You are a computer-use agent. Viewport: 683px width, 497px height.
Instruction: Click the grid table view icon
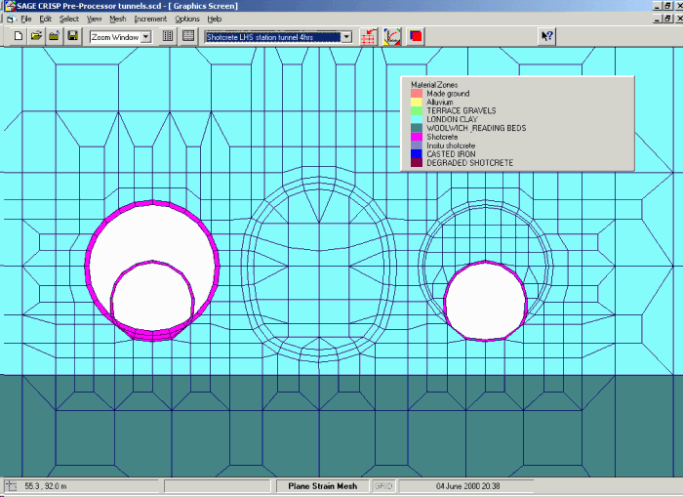(188, 36)
